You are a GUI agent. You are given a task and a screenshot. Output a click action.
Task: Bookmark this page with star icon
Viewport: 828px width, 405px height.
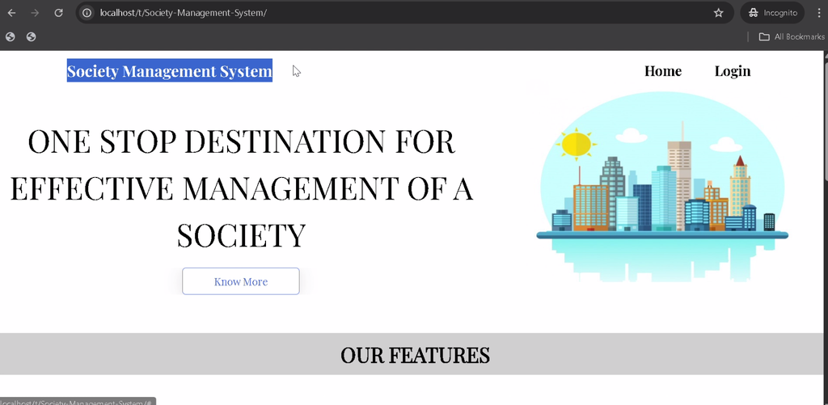click(x=718, y=13)
